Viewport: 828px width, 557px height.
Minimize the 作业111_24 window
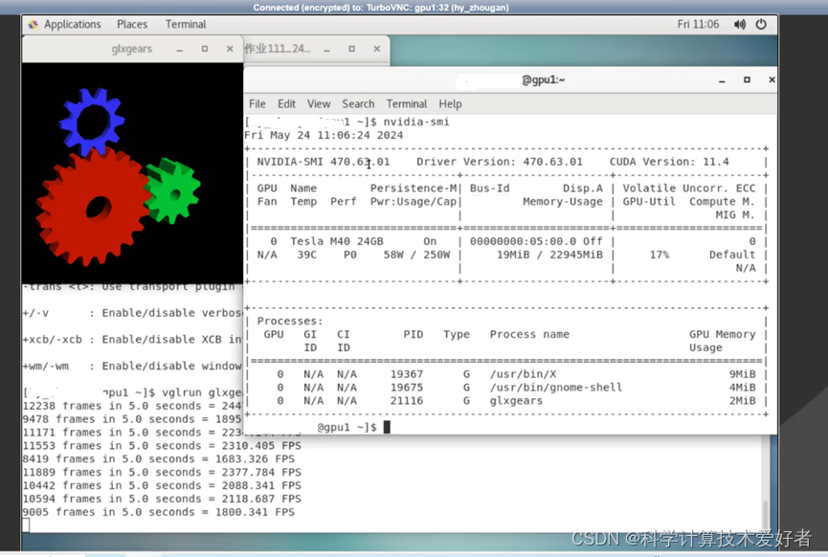326,49
